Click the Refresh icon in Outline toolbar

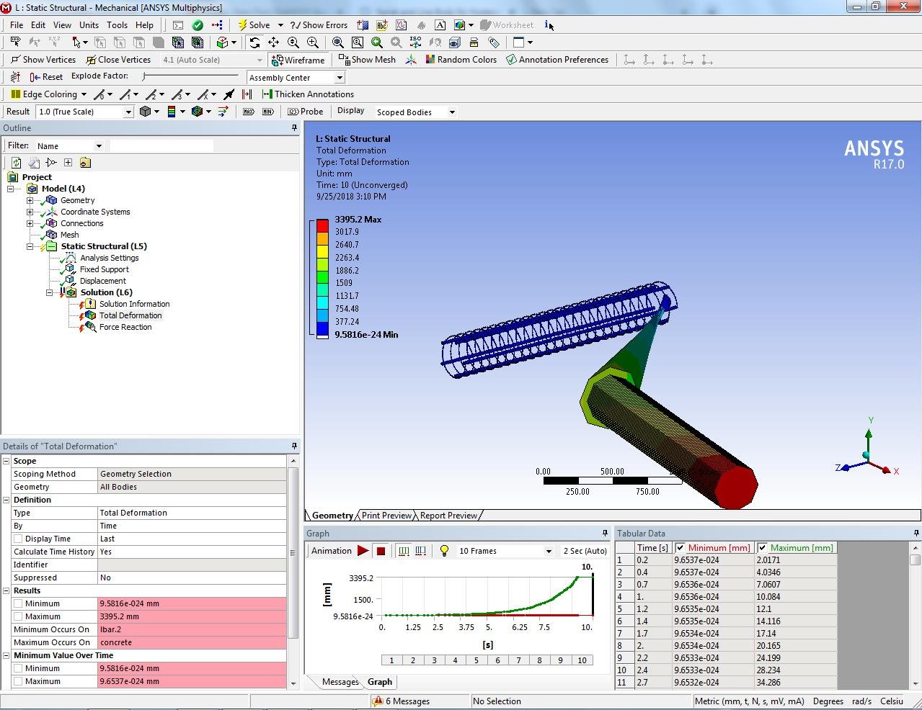tap(16, 163)
